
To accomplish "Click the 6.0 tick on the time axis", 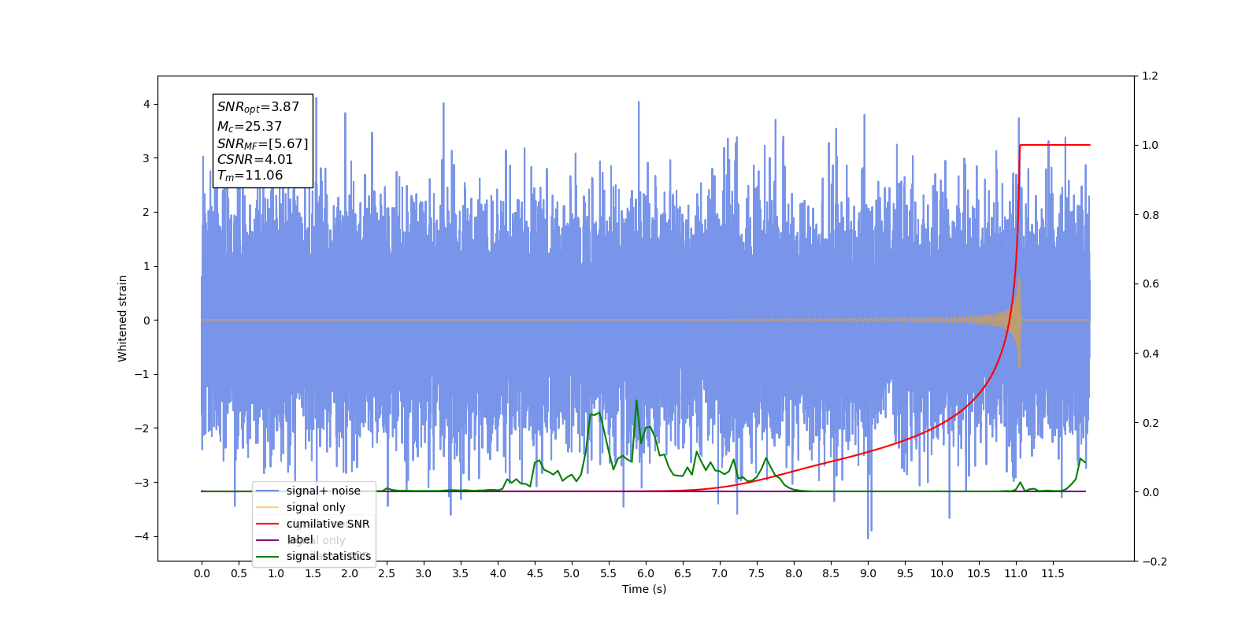I will [646, 573].
